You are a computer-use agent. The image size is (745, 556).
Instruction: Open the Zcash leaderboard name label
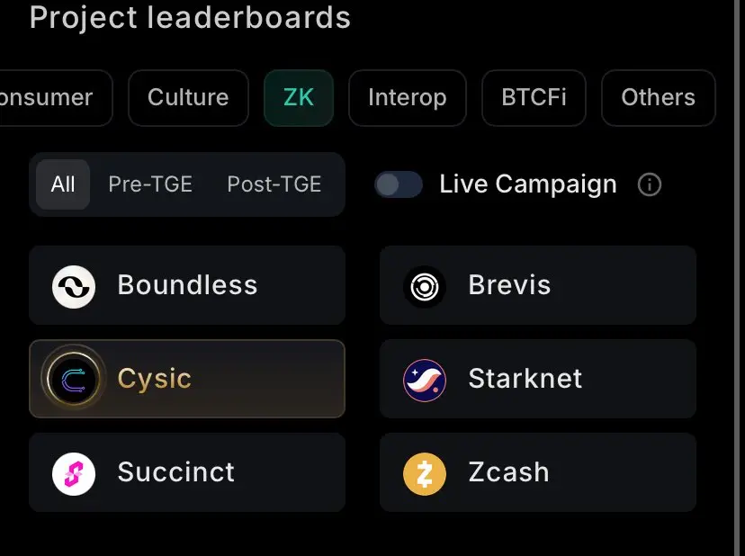[508, 472]
